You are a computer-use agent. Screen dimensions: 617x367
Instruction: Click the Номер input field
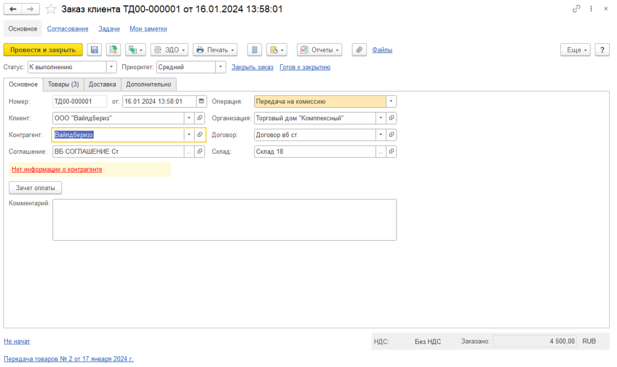point(80,102)
